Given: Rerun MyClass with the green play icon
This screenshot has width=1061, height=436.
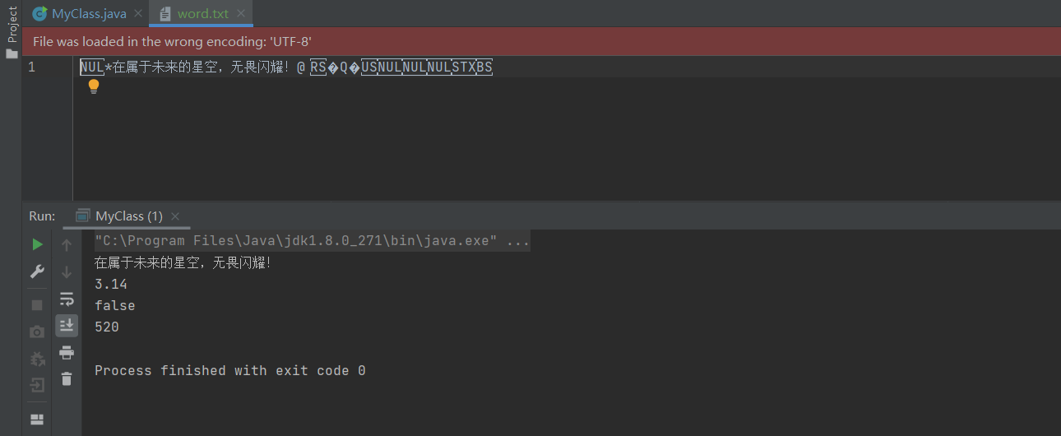Looking at the screenshot, I should (x=37, y=244).
